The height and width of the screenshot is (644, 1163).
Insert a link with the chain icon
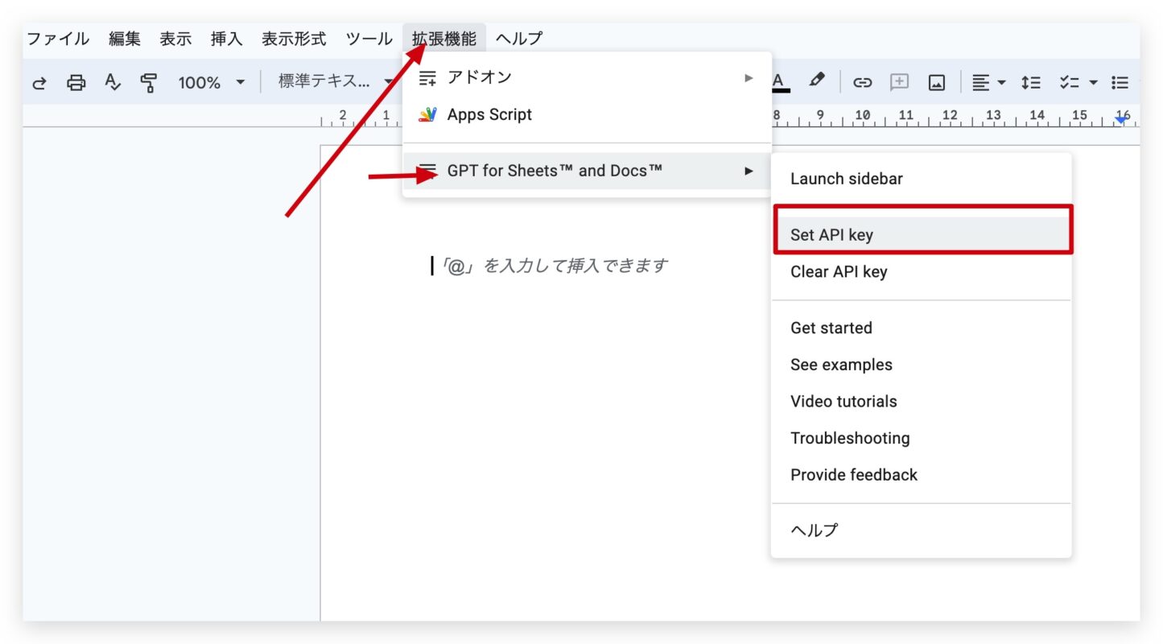pyautogui.click(x=863, y=82)
